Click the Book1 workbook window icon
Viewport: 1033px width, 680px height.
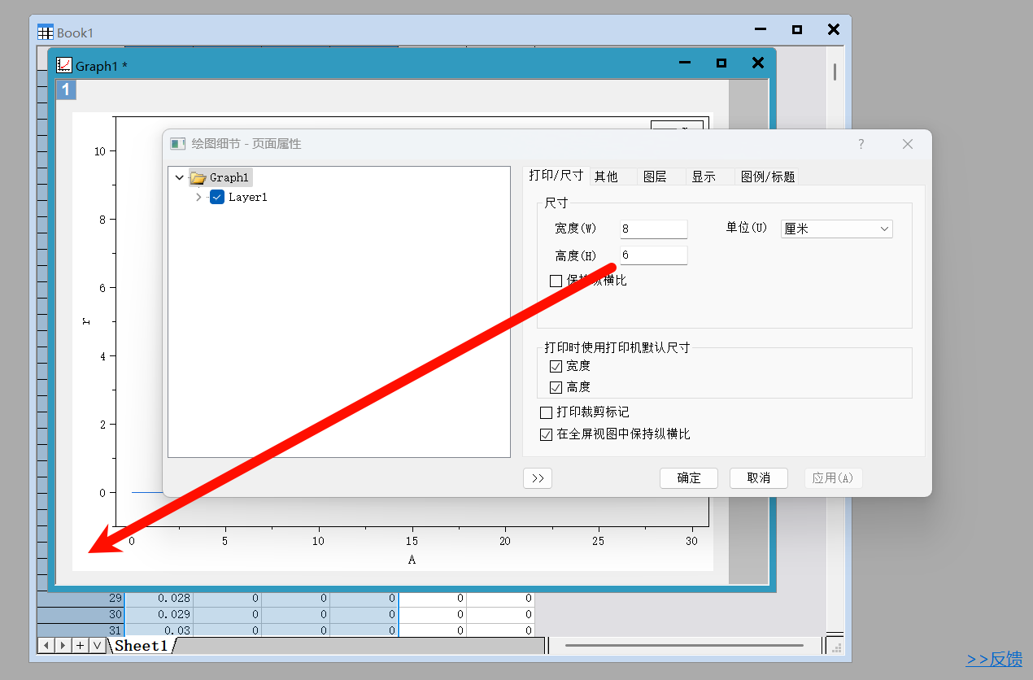[x=46, y=33]
